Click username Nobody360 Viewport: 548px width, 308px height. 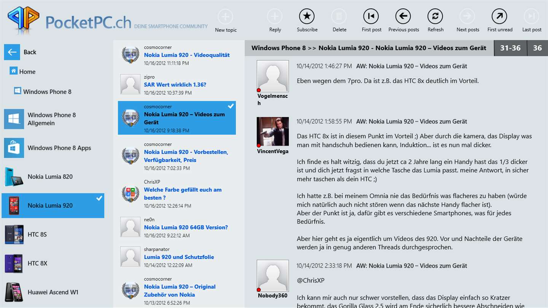(x=272, y=295)
